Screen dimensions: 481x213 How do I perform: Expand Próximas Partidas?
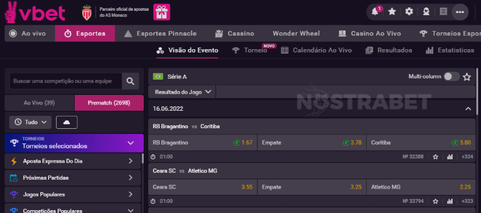click(72, 178)
